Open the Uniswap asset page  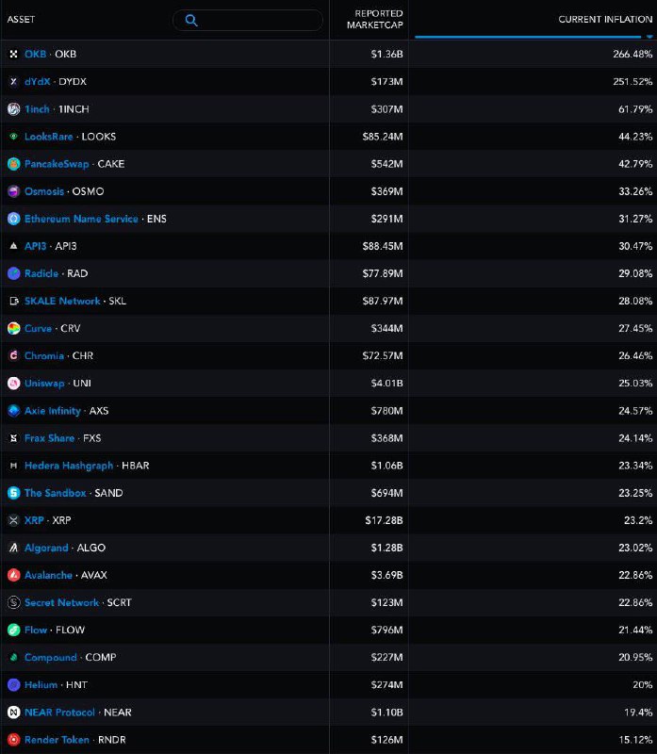pyautogui.click(x=44, y=384)
